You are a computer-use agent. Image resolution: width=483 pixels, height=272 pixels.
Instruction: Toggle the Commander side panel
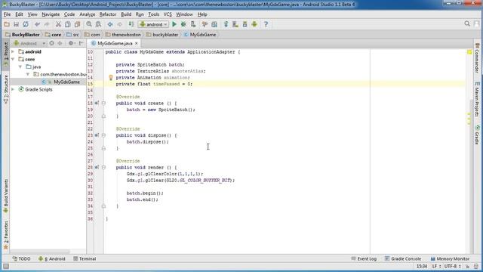(477, 58)
